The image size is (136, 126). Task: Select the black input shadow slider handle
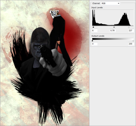93,27
